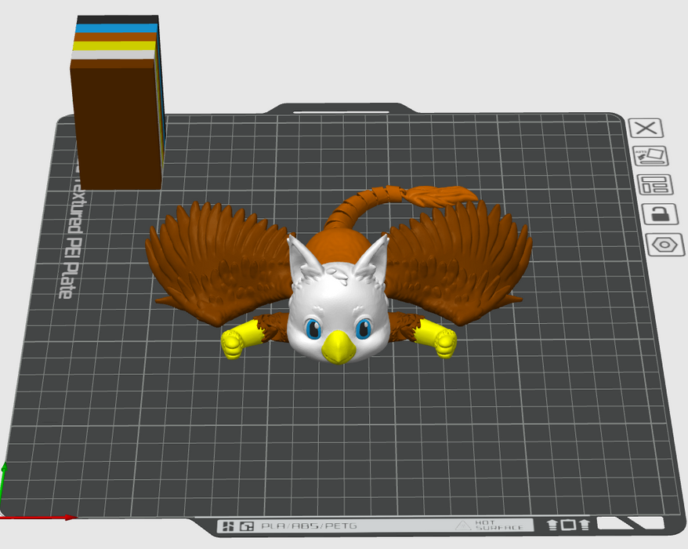
Task: Click the blue stripe on the prime tower
Action: click(x=114, y=28)
